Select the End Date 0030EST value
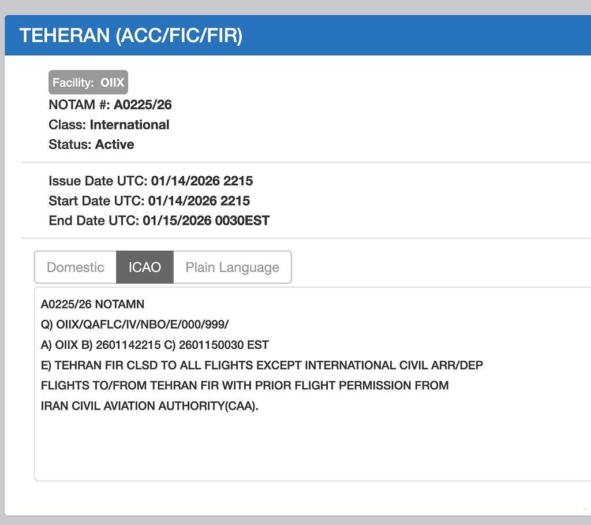The image size is (591, 525). tap(238, 221)
